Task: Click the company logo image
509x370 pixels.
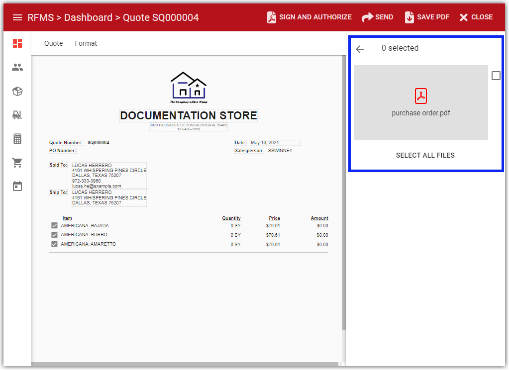Action: tap(189, 88)
